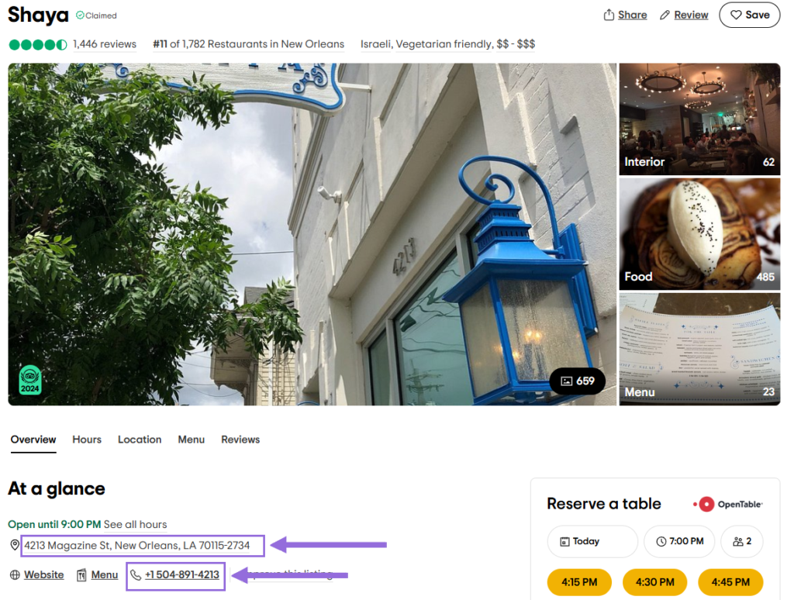Click the heart icon in Save button

(x=736, y=16)
